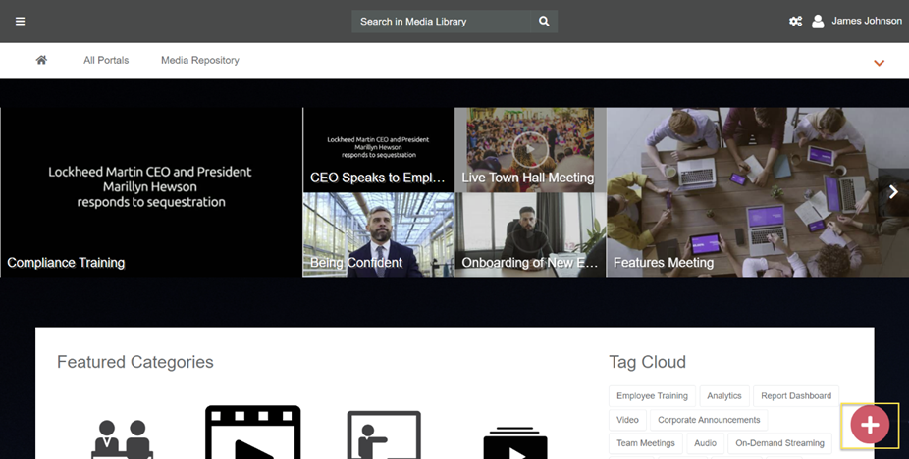
Task: Open the All Portals menu item
Action: 106,60
